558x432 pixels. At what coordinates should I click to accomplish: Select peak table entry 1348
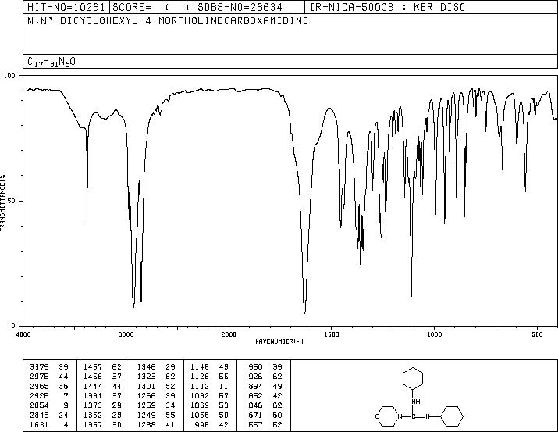point(146,367)
